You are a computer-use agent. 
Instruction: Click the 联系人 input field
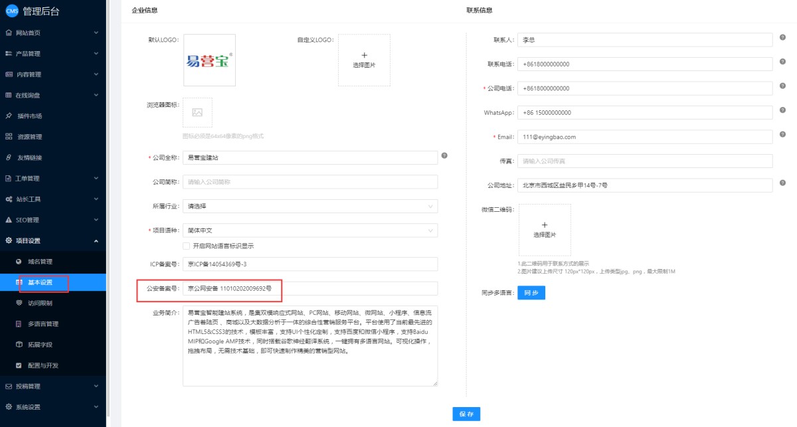[646, 40]
